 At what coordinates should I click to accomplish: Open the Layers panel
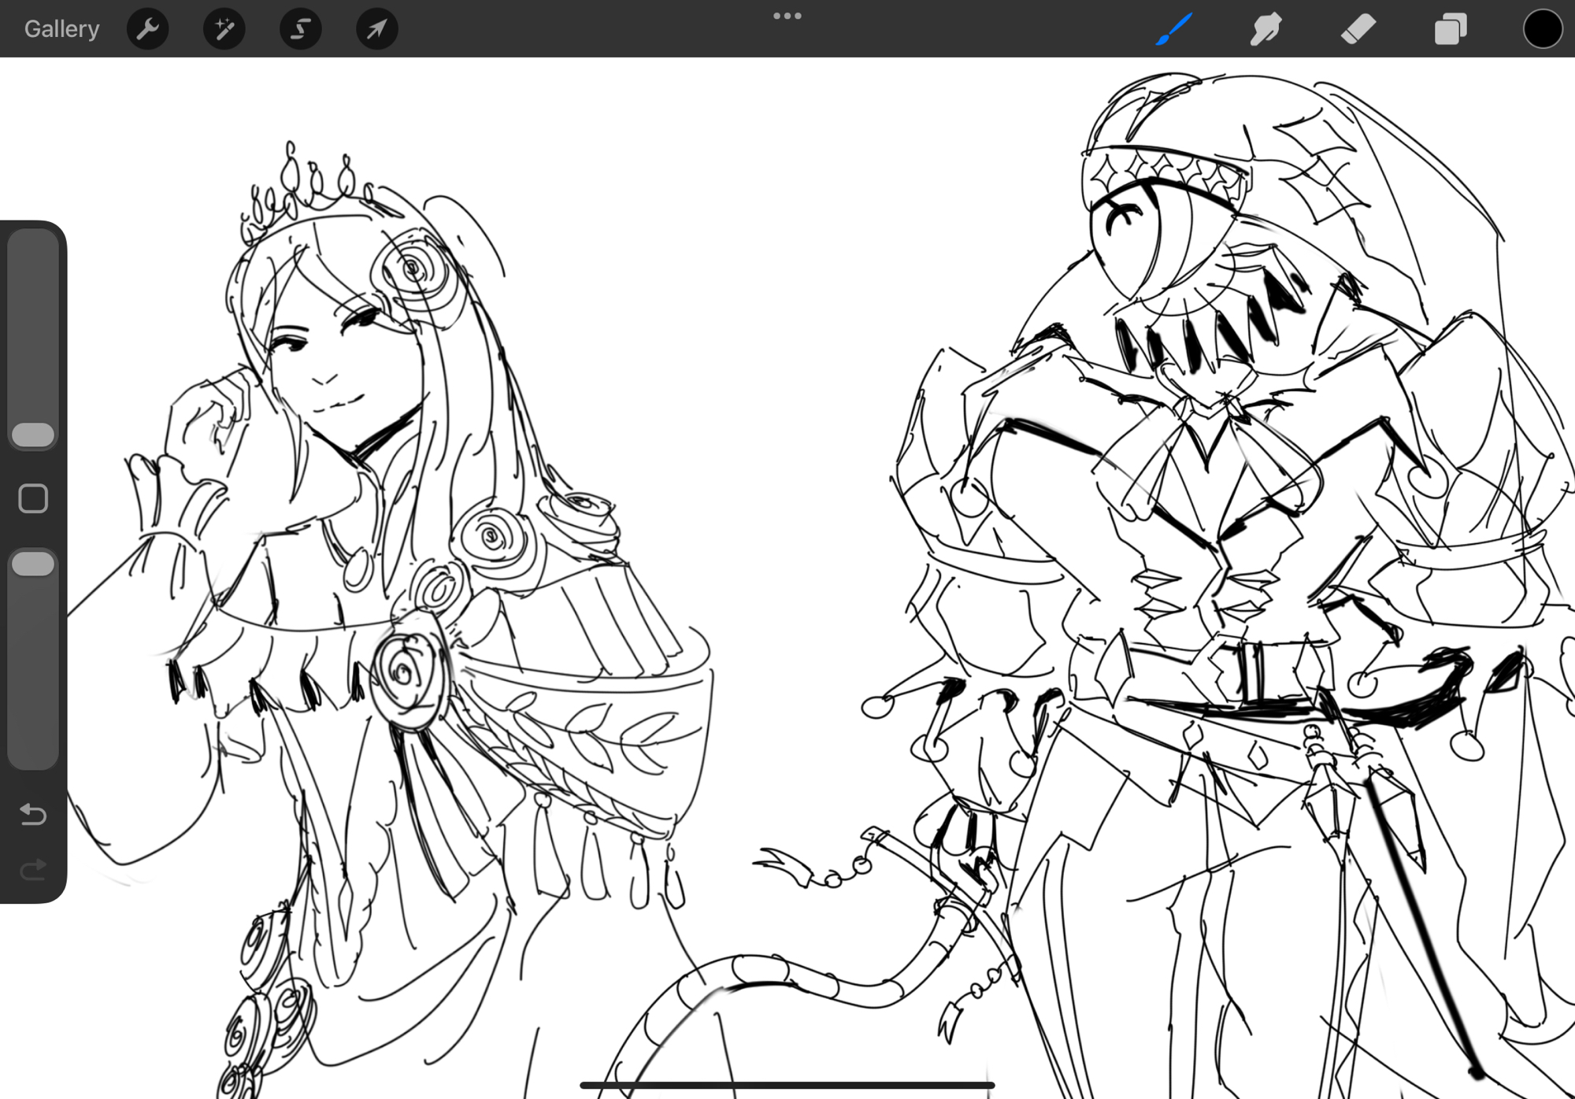[x=1450, y=29]
